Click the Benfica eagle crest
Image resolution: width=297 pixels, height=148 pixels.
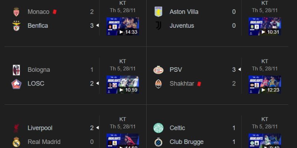click(x=16, y=26)
